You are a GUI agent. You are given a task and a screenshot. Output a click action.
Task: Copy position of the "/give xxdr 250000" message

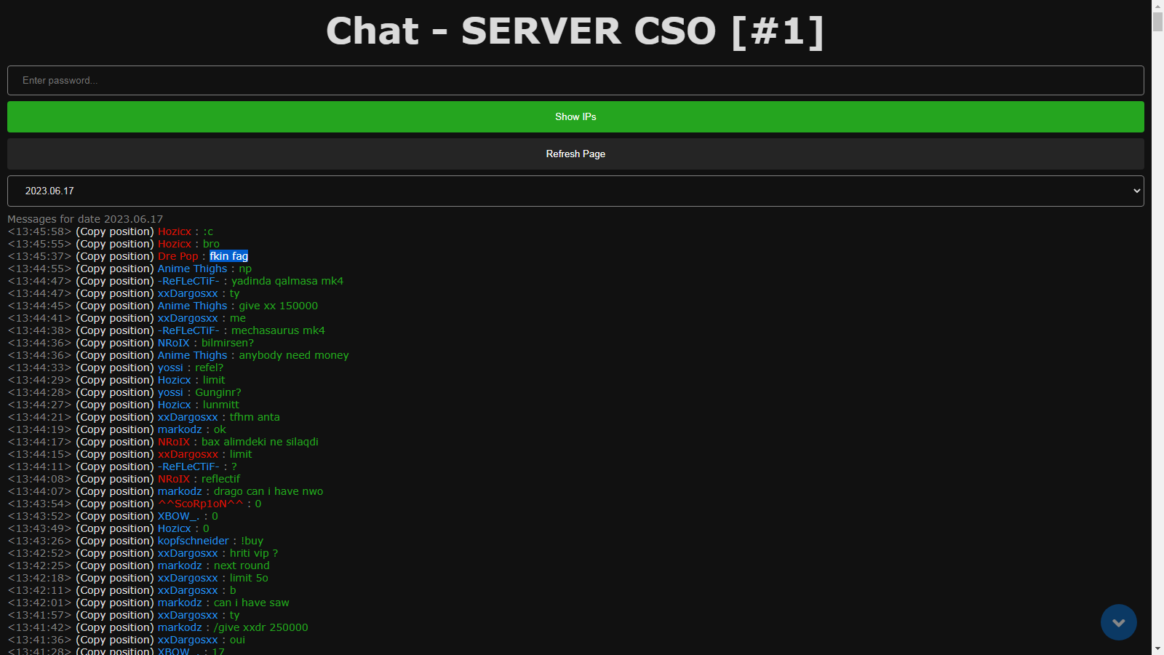(115, 627)
